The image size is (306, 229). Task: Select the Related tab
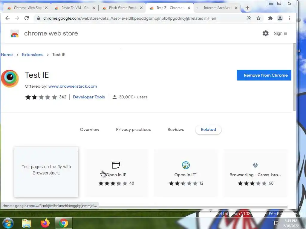click(208, 129)
